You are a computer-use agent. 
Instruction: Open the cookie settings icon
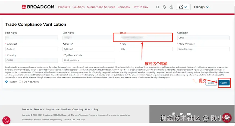(6, 120)
